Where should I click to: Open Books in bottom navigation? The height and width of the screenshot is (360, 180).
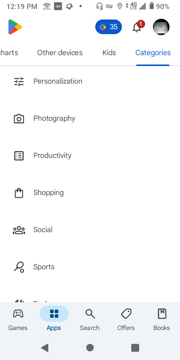pos(162,319)
